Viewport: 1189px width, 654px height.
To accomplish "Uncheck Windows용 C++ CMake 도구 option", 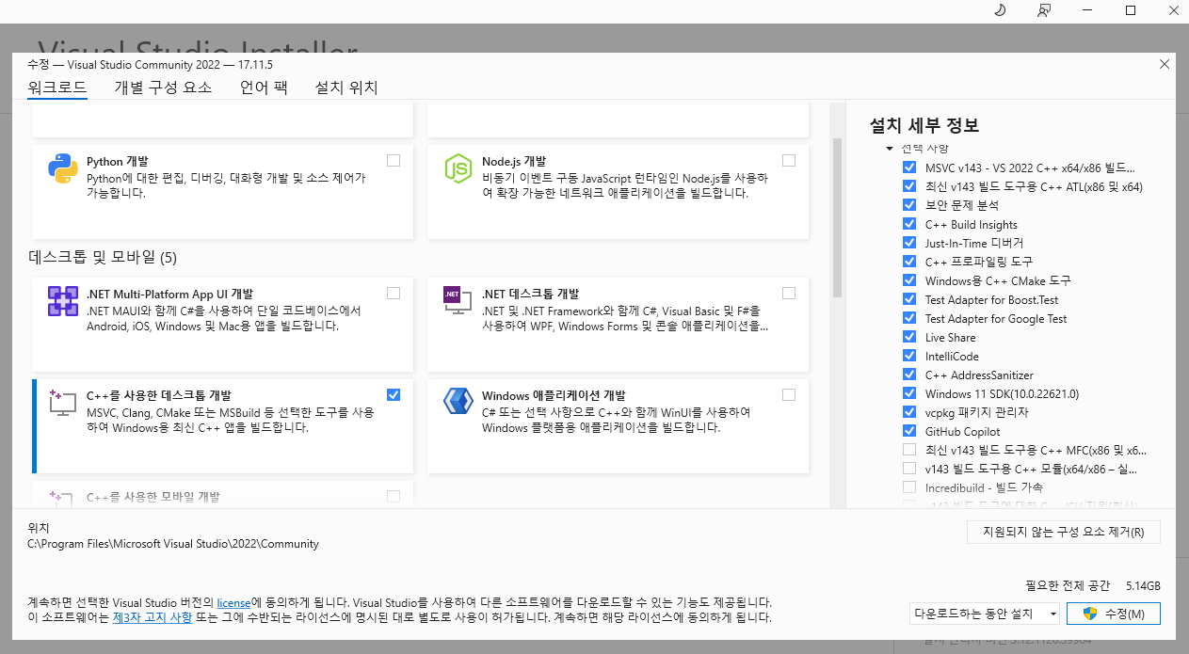I will click(x=909, y=280).
